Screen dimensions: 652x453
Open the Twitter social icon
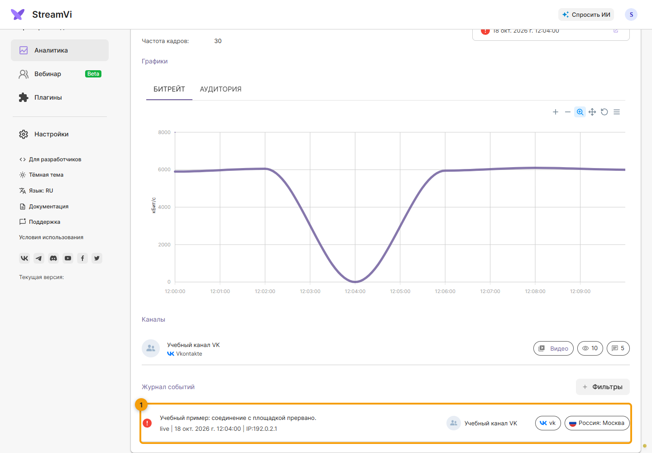(x=97, y=258)
